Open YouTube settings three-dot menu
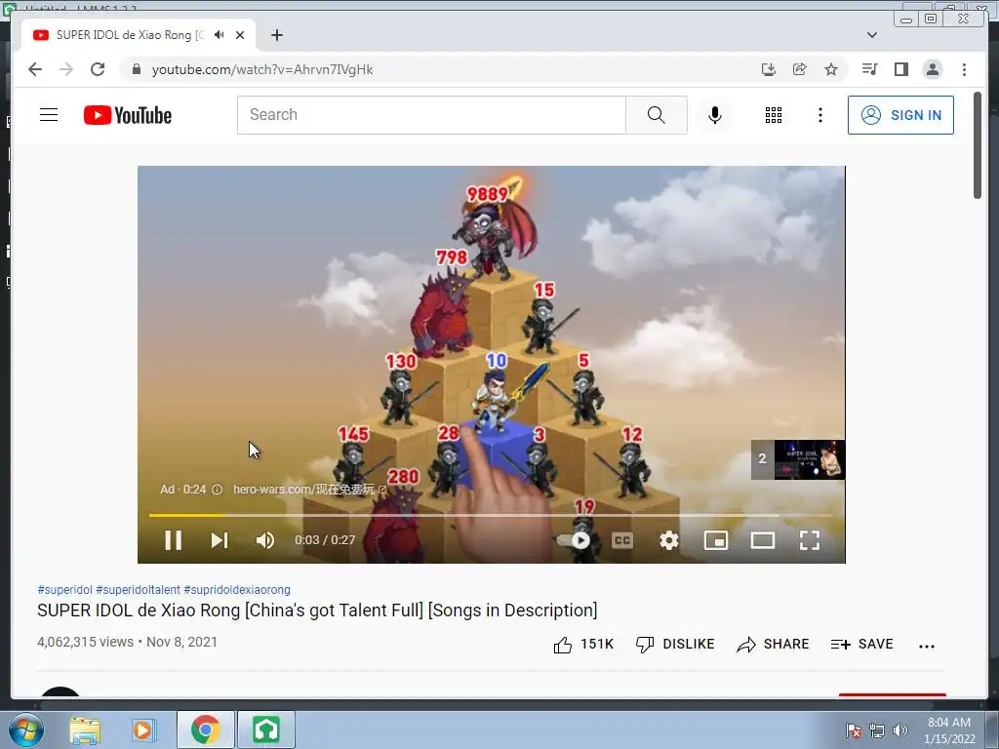Viewport: 999px width, 749px height. tap(820, 115)
